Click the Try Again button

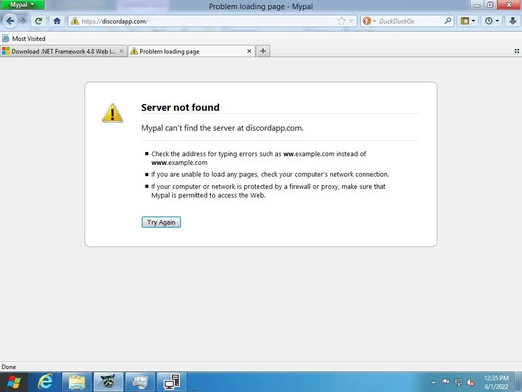click(x=161, y=222)
